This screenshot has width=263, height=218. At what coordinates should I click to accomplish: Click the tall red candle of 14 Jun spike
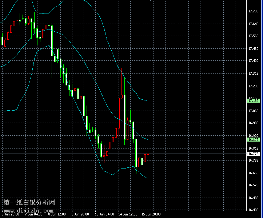[x=119, y=113]
